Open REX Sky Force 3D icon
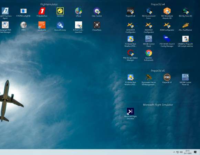200x155 pixels. tap(185, 11)
